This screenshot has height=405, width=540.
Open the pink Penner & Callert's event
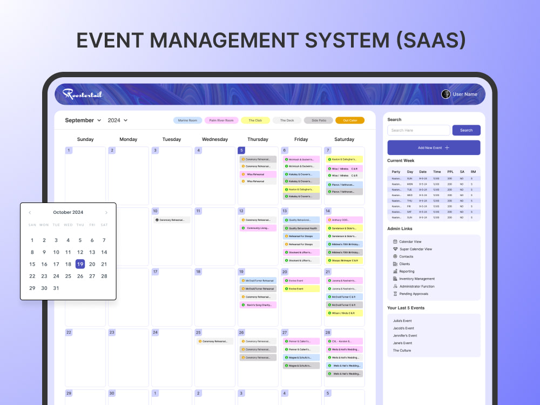(x=301, y=341)
